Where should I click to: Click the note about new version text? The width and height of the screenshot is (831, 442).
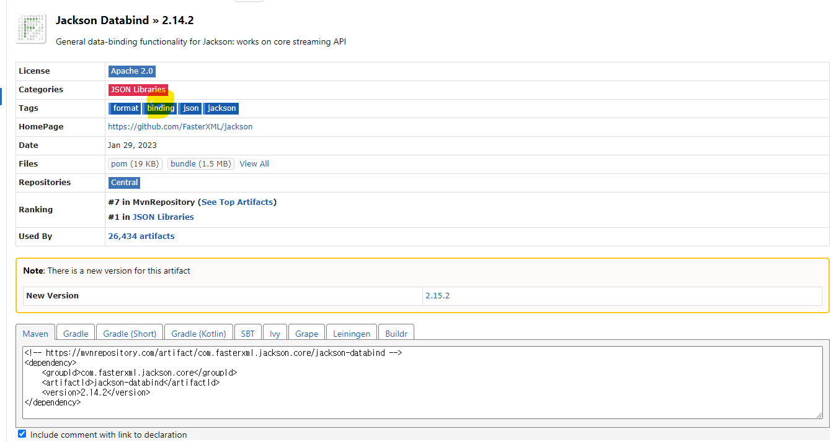(x=107, y=271)
